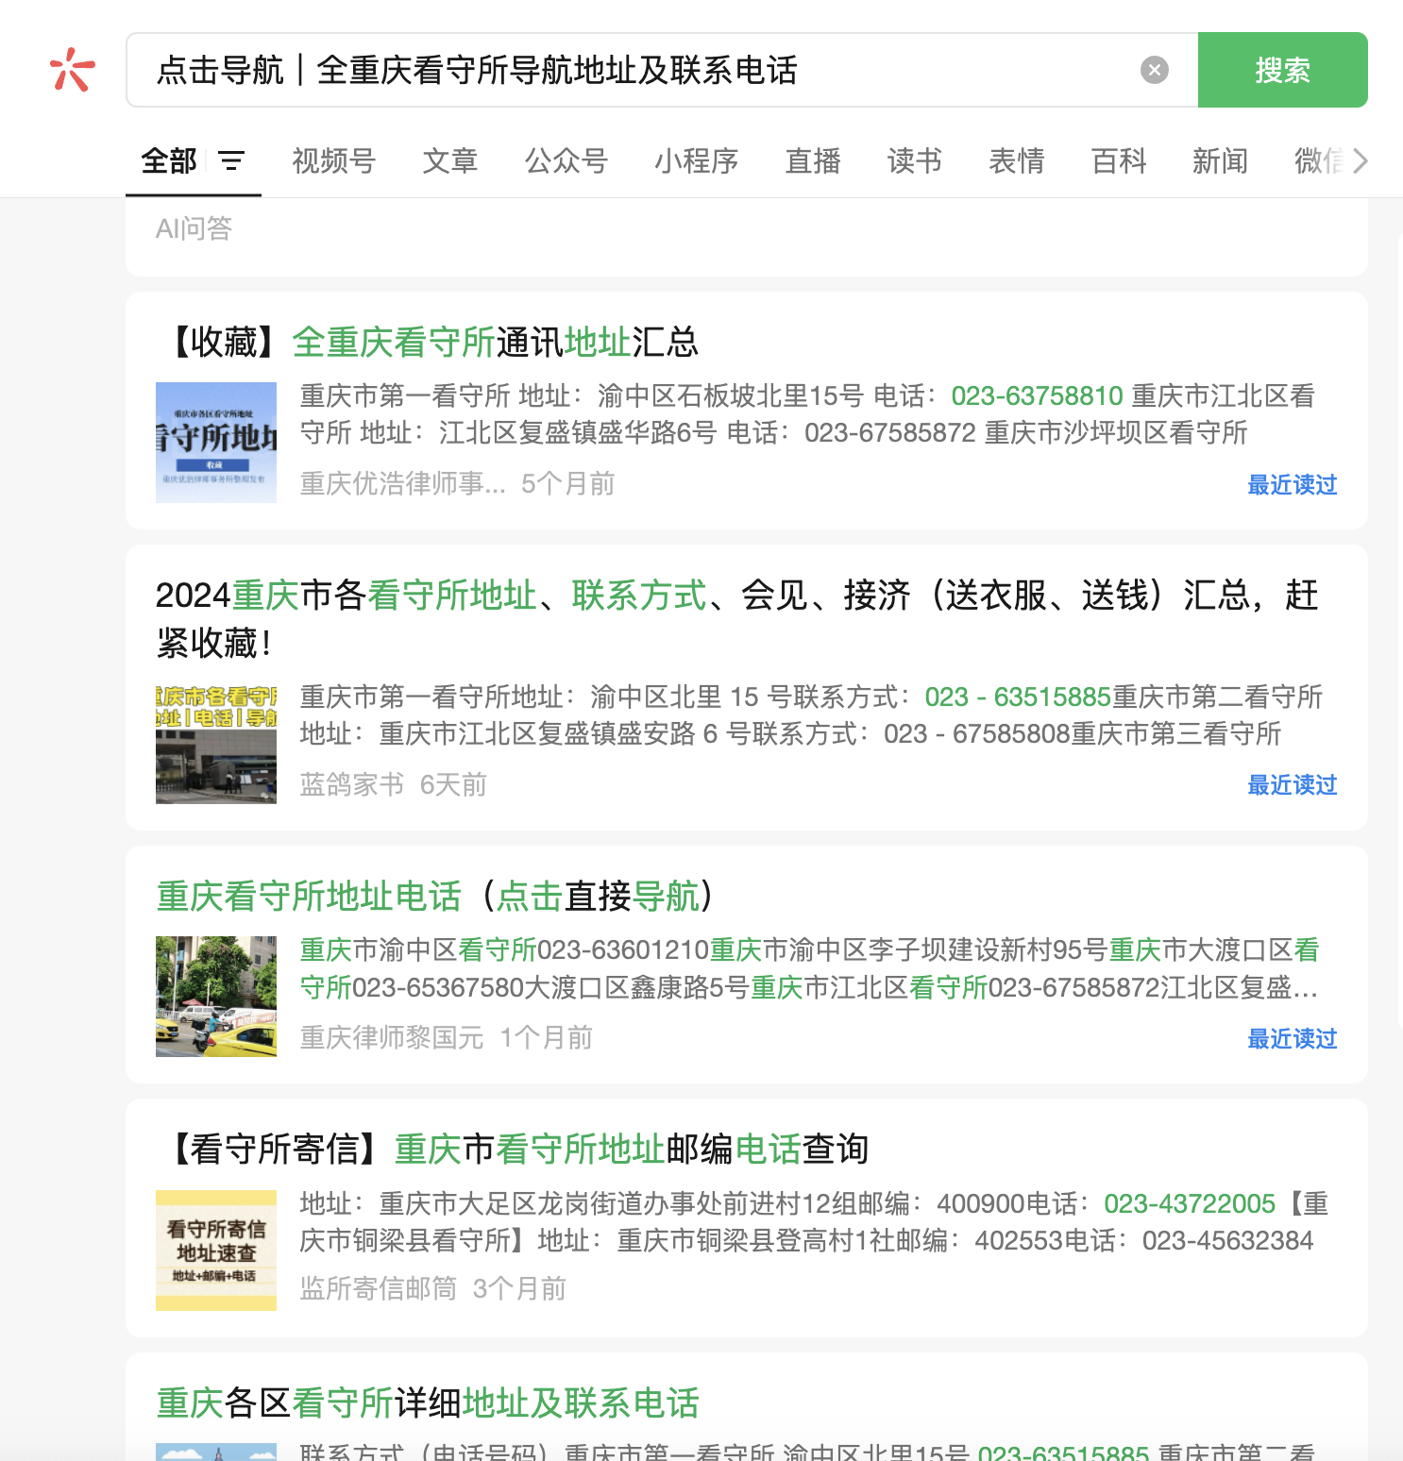Click source 监所寄信邮筒 3个月前
The image size is (1403, 1461).
(x=432, y=1288)
